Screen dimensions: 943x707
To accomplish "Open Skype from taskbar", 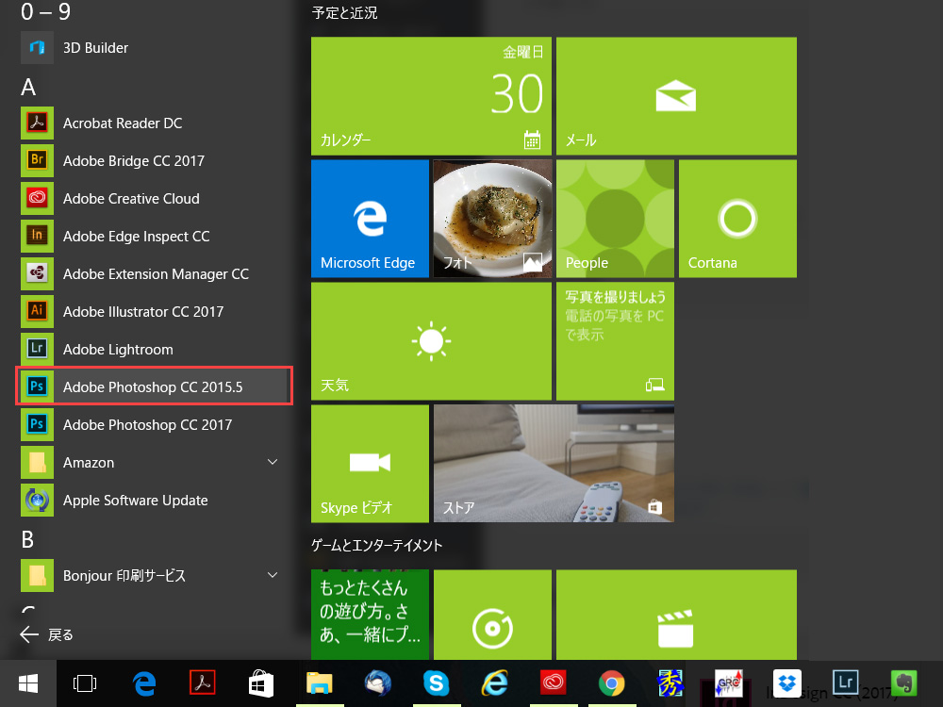I will [x=436, y=683].
